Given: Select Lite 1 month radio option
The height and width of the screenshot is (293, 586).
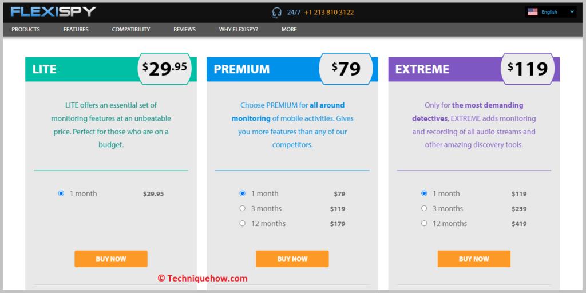Looking at the screenshot, I should tap(61, 193).
